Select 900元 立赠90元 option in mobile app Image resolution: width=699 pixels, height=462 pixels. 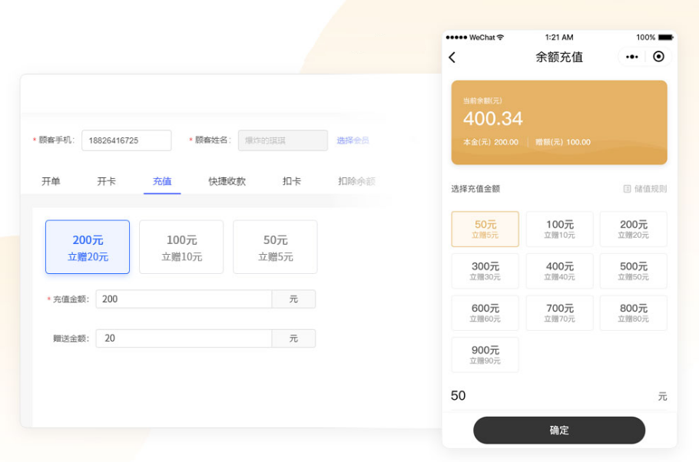click(485, 355)
